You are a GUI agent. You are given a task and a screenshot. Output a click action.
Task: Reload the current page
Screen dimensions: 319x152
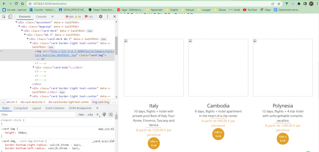[x=16, y=4]
